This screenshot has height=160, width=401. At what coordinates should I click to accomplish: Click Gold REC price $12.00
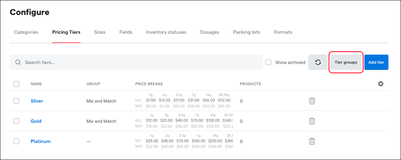point(152,120)
